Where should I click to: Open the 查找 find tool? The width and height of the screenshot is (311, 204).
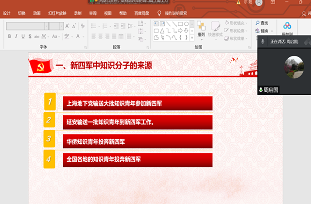coord(261,23)
